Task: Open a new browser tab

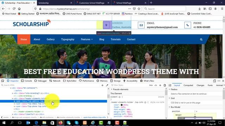Action: 151,3
